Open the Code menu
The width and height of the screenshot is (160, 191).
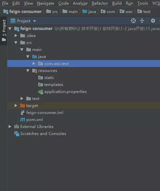pyautogui.click(x=64, y=3)
